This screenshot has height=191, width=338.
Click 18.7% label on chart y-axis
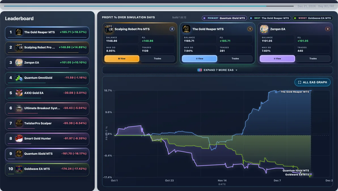pos(108,90)
